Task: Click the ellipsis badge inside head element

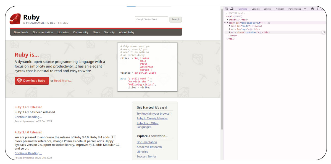Action: [x=238, y=20]
